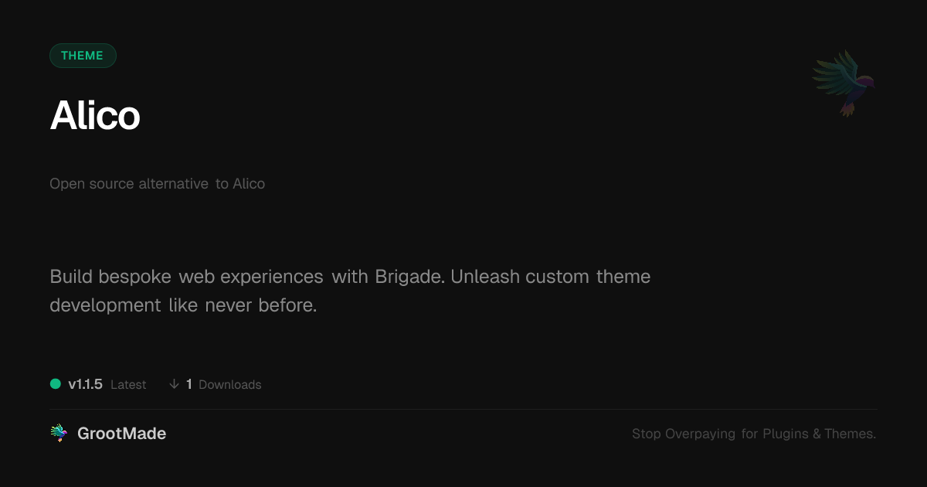Click the download count number "1"
The width and height of the screenshot is (927, 487).
coord(189,384)
